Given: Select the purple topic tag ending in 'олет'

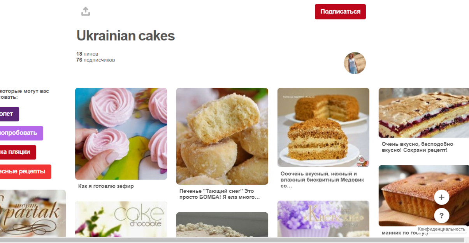Looking at the screenshot, I should 9,114.
